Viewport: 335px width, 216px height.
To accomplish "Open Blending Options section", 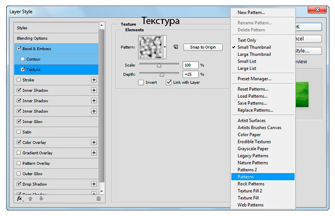I will click(56, 39).
